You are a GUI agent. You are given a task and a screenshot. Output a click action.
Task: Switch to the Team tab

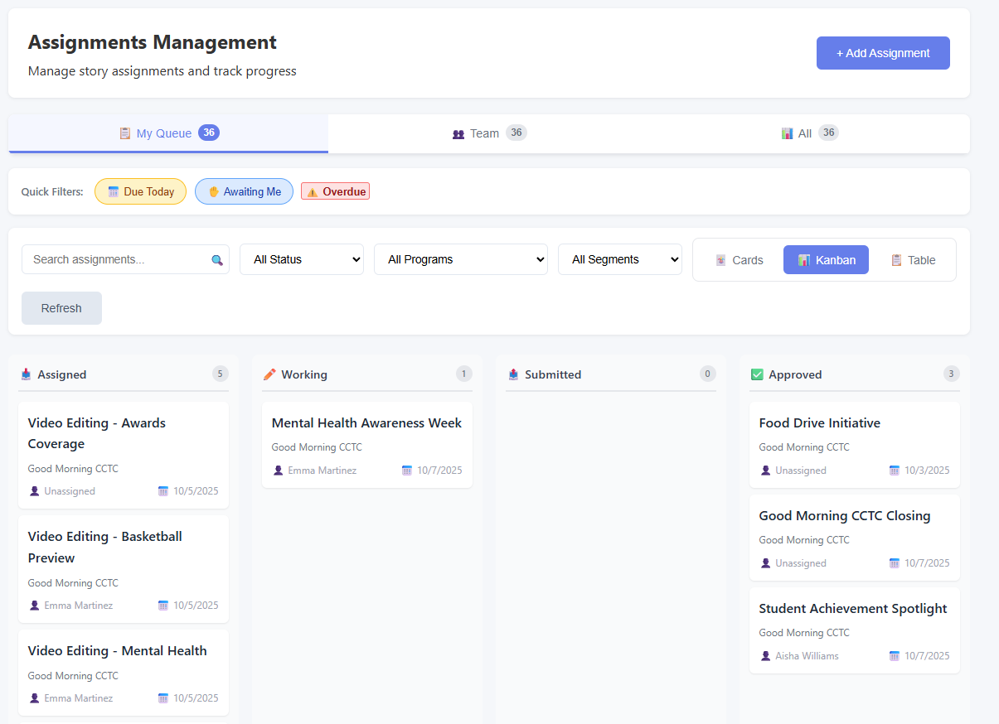488,133
